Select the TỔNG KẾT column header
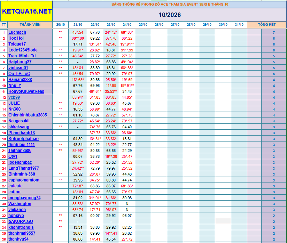This screenshot has width=287, height=243. point(267,25)
